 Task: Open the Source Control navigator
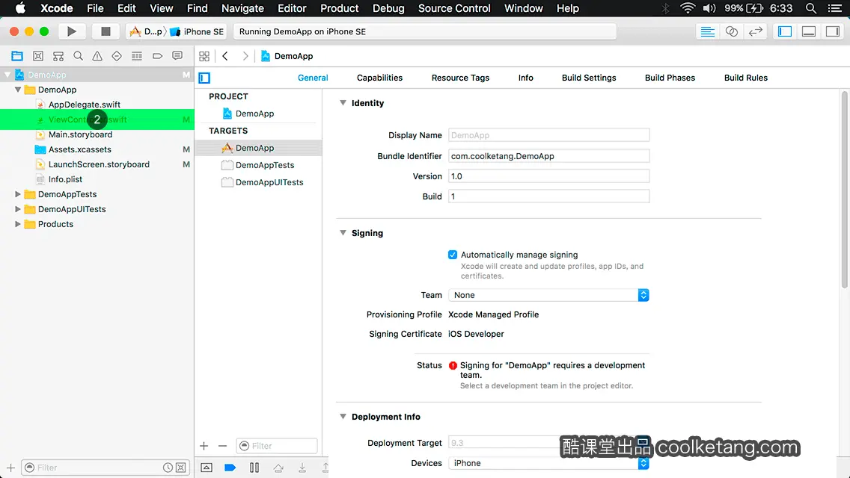pyautogui.click(x=38, y=56)
